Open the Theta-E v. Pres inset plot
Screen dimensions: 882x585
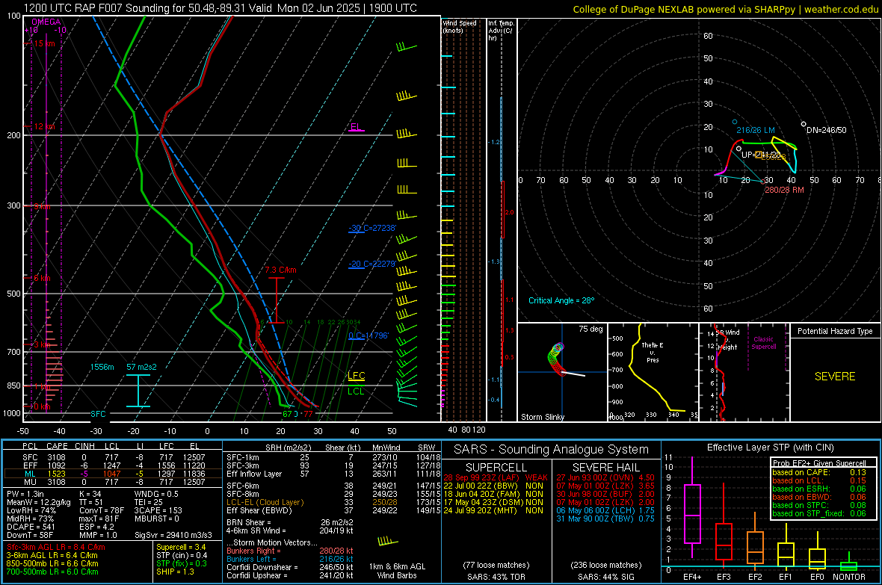(653, 372)
